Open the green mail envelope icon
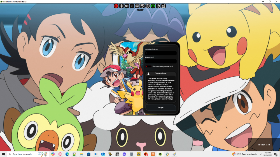The image size is (280, 157). click(153, 6)
